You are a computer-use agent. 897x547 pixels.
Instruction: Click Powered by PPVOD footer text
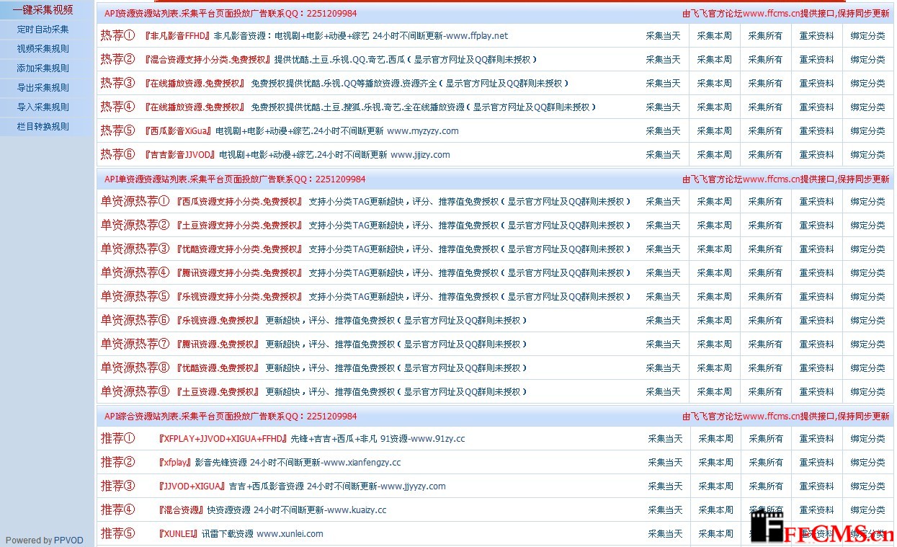pyautogui.click(x=45, y=541)
